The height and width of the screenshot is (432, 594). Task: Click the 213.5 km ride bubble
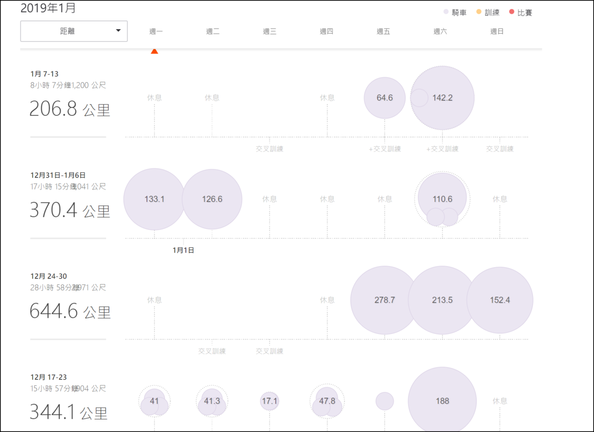pyautogui.click(x=443, y=300)
